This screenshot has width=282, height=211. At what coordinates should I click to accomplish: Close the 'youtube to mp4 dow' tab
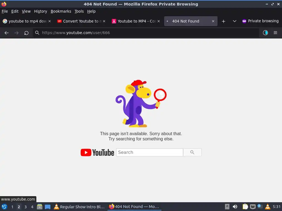pos(50,21)
